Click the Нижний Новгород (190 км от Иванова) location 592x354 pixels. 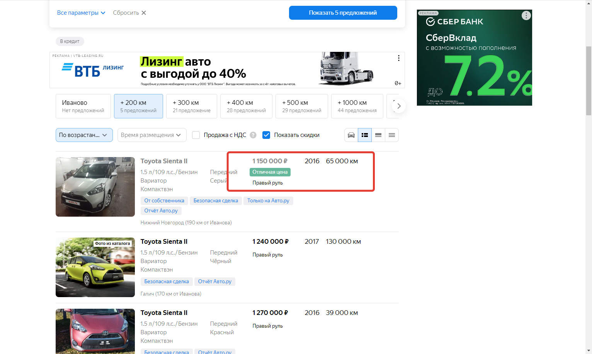click(x=186, y=222)
